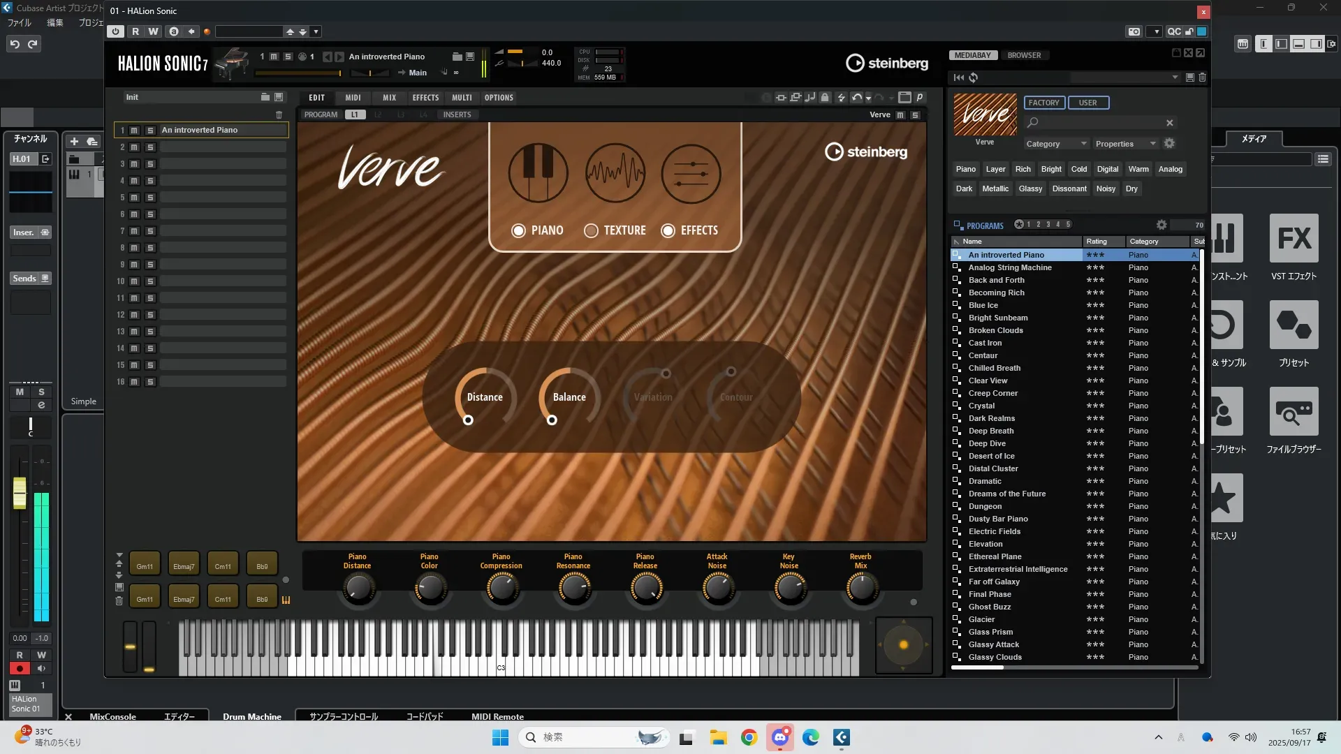The image size is (1341, 754).
Task: Click the plug-in power bypass button
Action: click(x=116, y=31)
